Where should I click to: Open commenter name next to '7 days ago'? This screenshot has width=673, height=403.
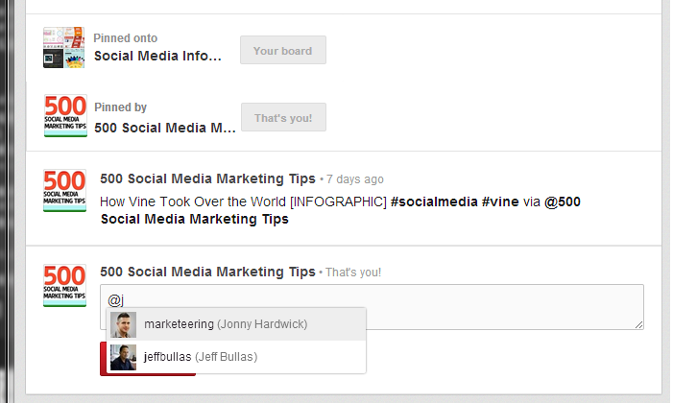(207, 178)
